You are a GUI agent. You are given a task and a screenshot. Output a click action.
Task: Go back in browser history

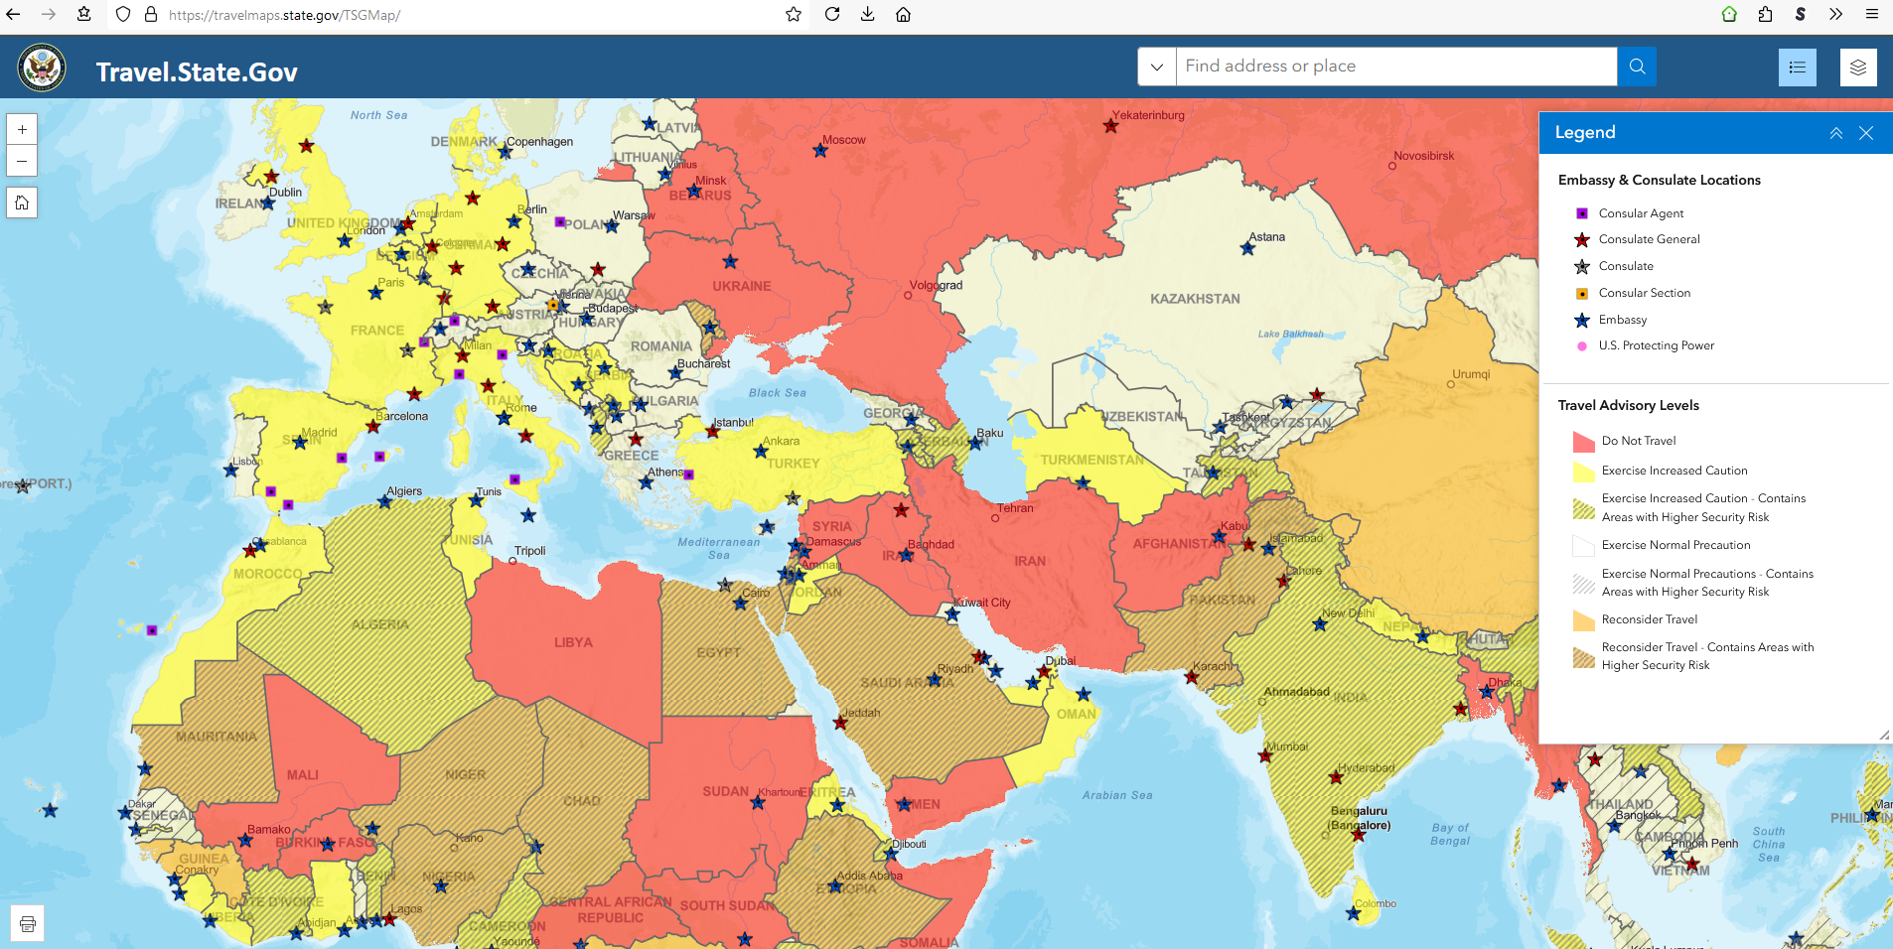(x=14, y=15)
